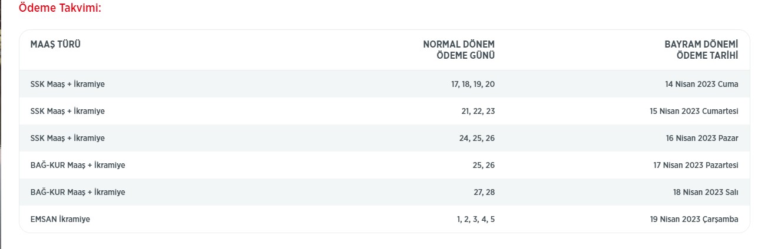Click the EMSAN İkramiye row label

[x=60, y=219]
